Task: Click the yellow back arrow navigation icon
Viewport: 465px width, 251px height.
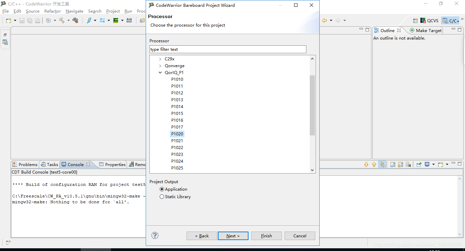Action: click(324, 20)
